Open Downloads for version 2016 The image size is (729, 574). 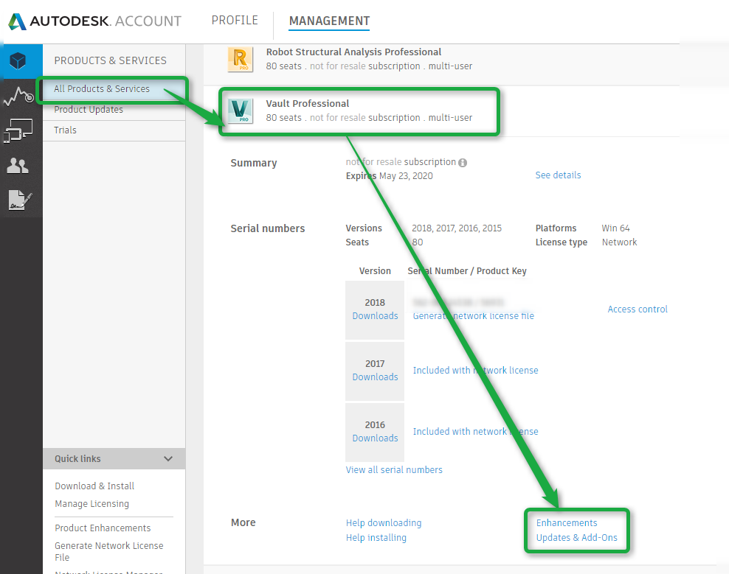point(375,438)
